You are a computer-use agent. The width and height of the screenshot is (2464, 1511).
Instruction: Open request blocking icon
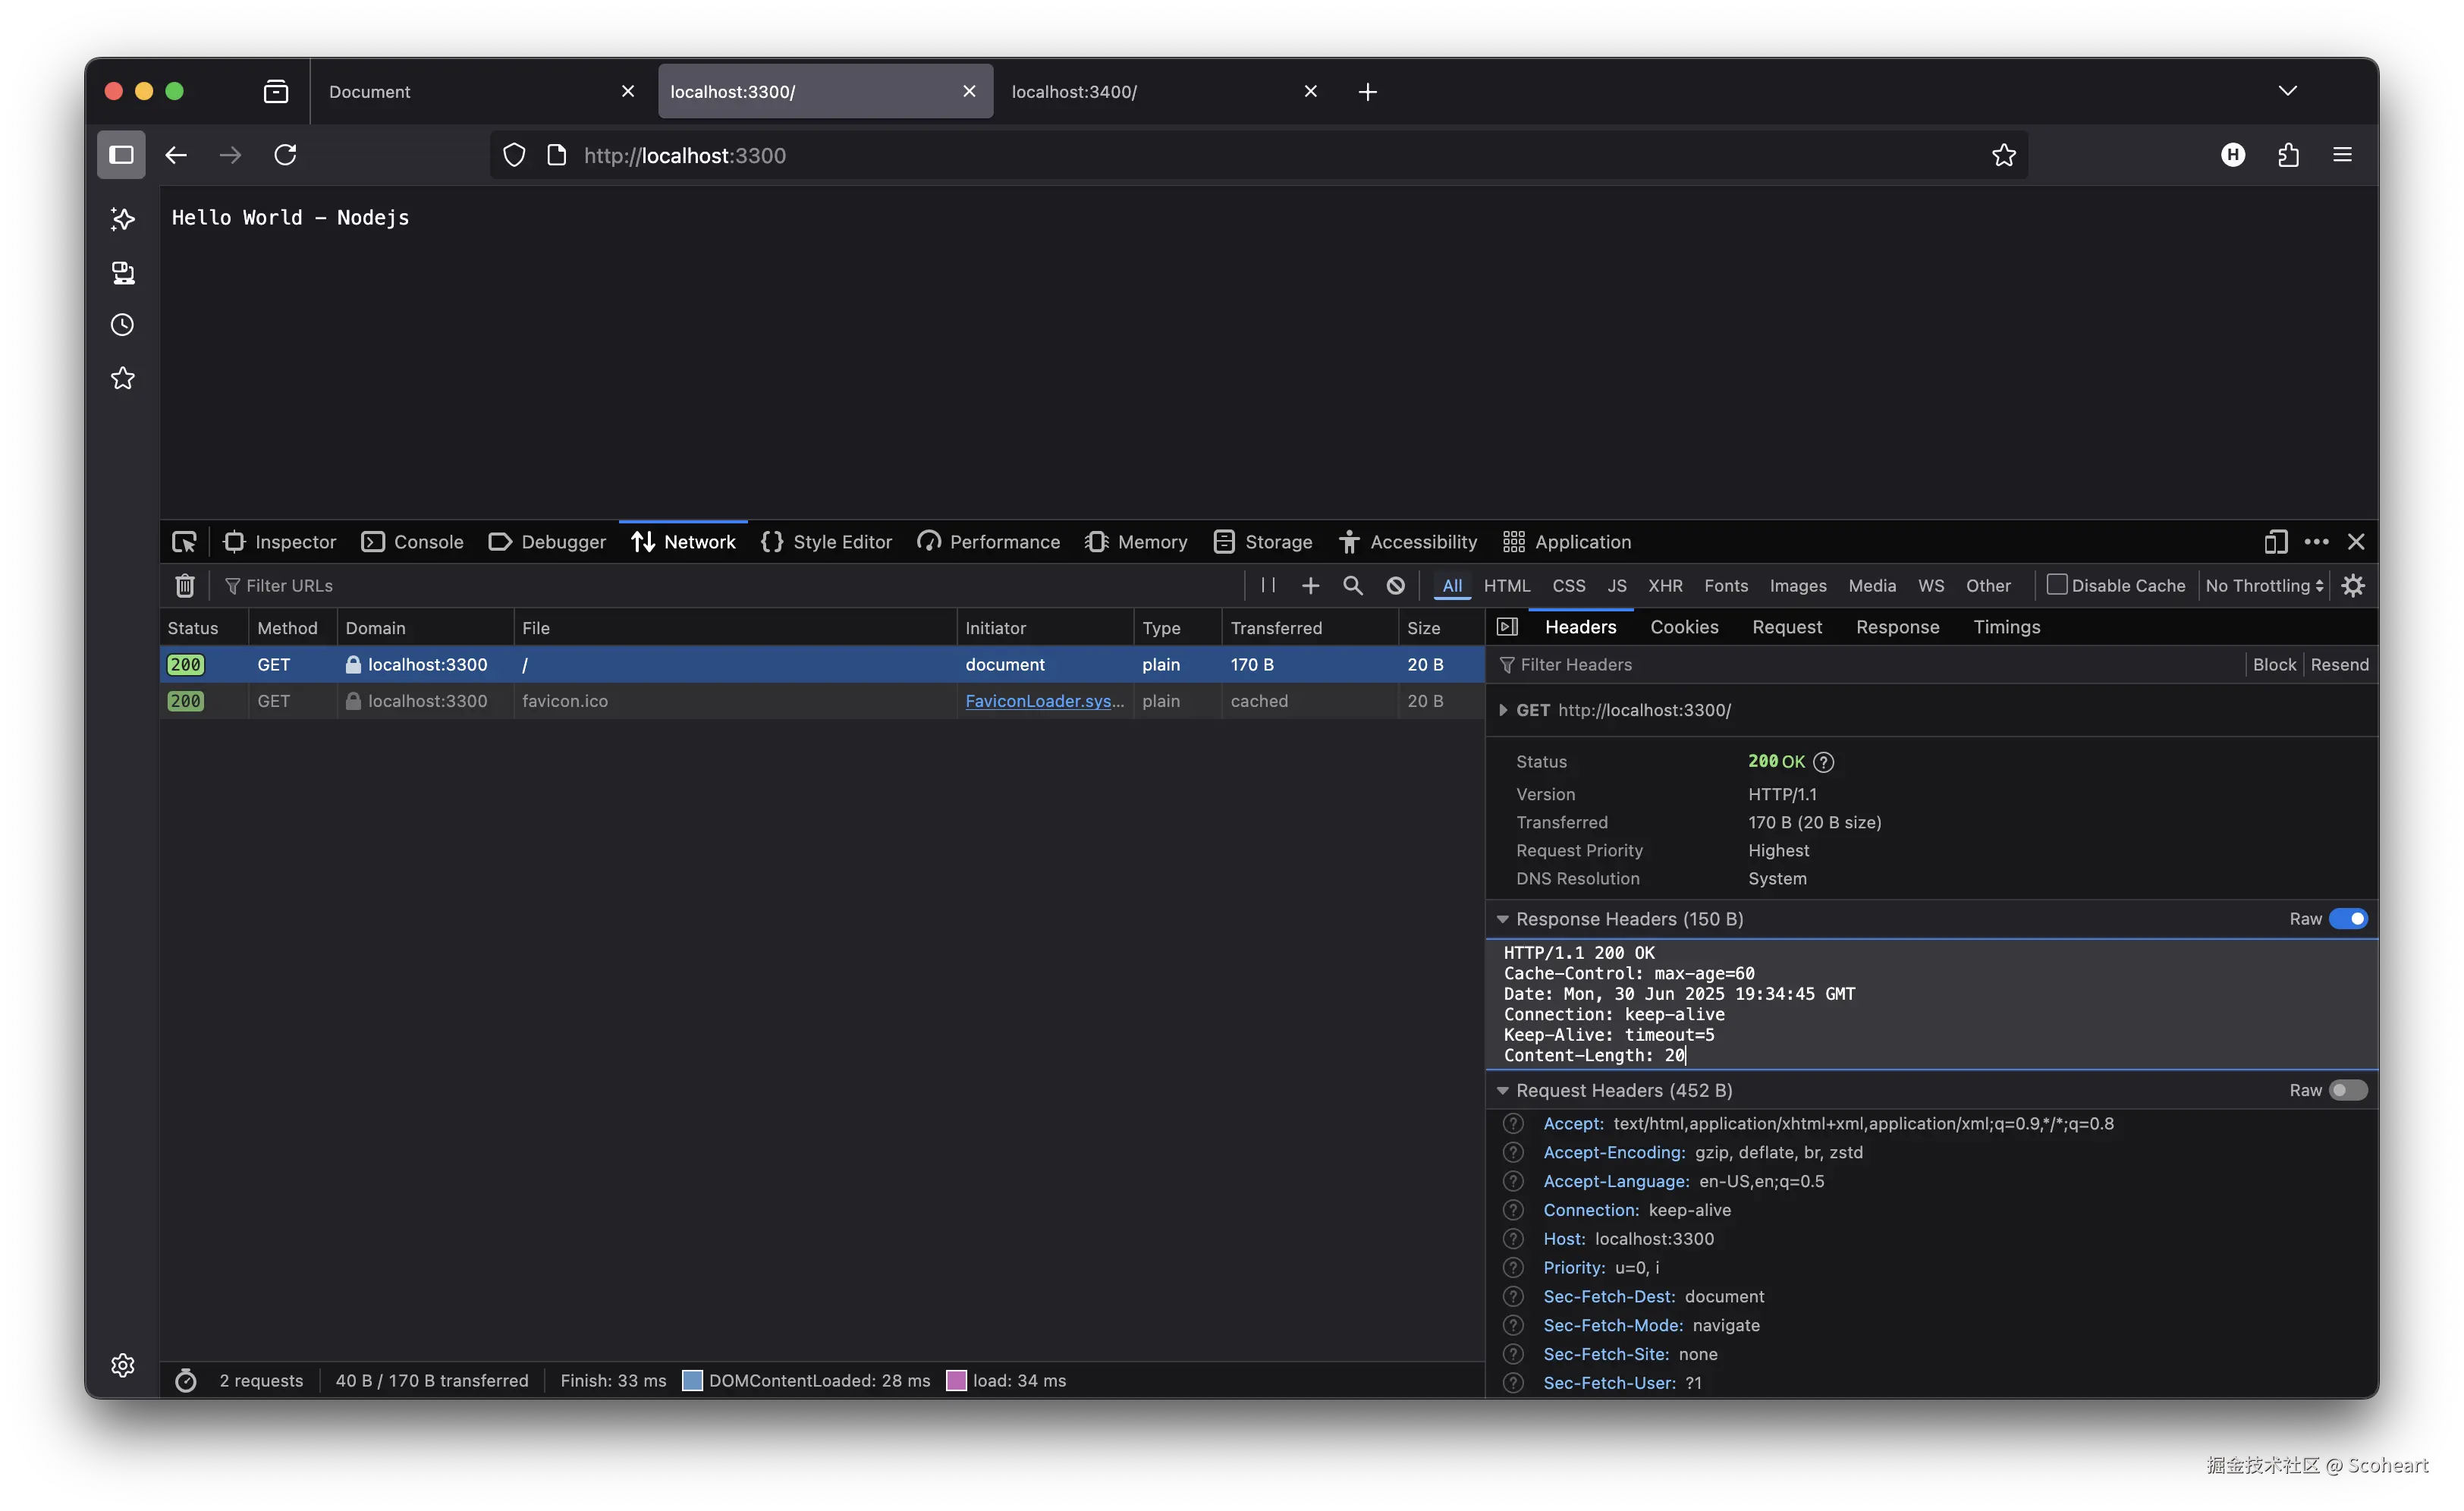pos(1395,585)
